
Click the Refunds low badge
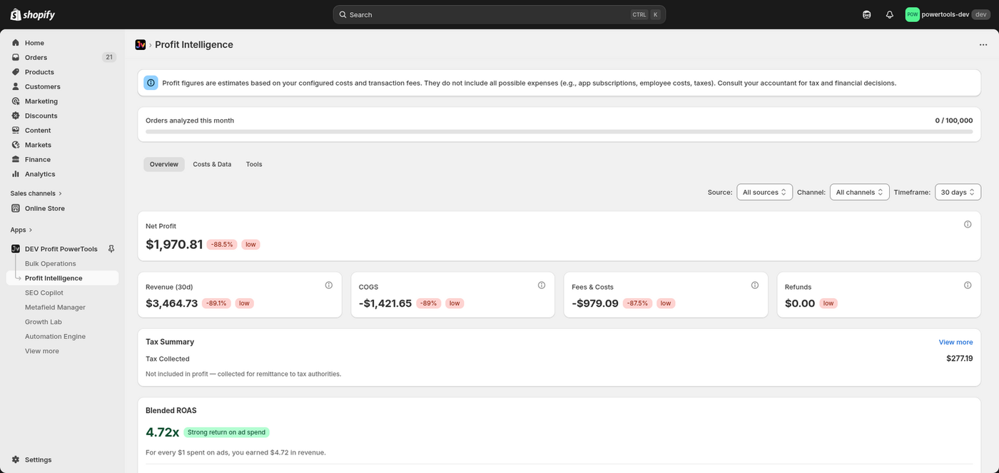point(828,303)
